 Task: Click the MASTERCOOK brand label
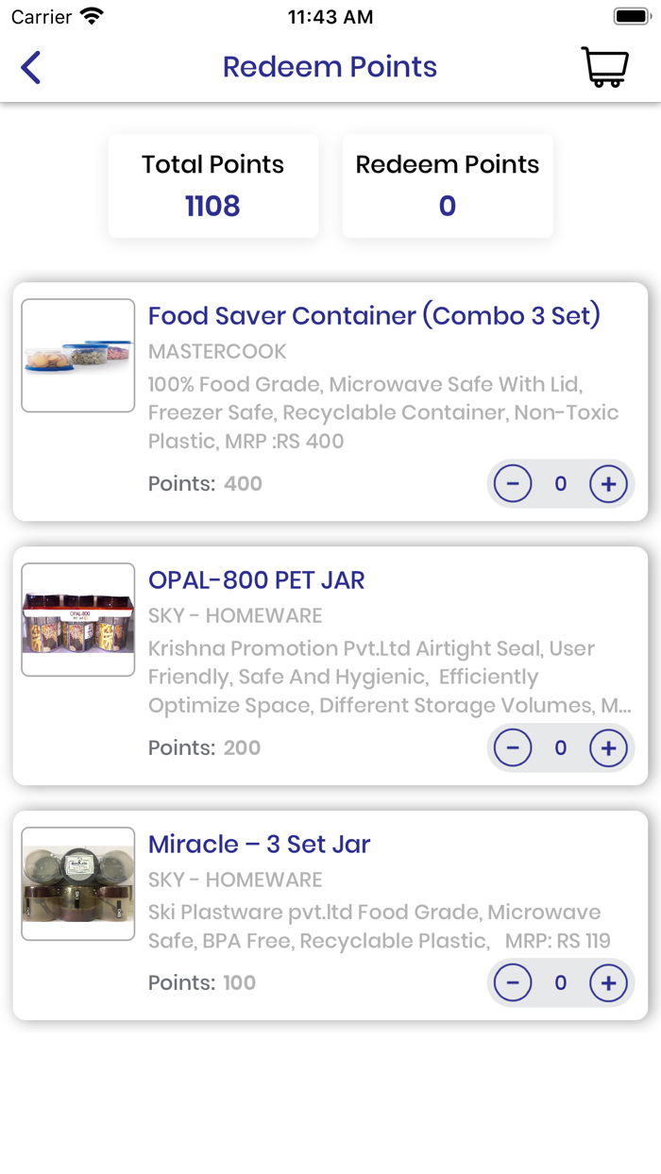(217, 351)
